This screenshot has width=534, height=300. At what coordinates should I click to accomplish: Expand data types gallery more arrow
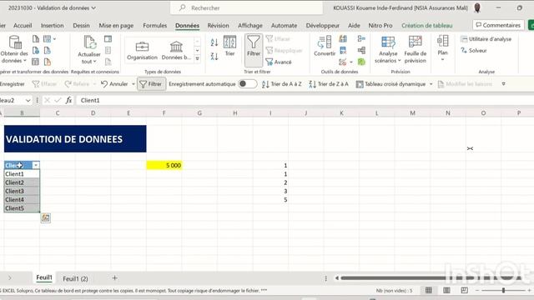tap(198, 59)
